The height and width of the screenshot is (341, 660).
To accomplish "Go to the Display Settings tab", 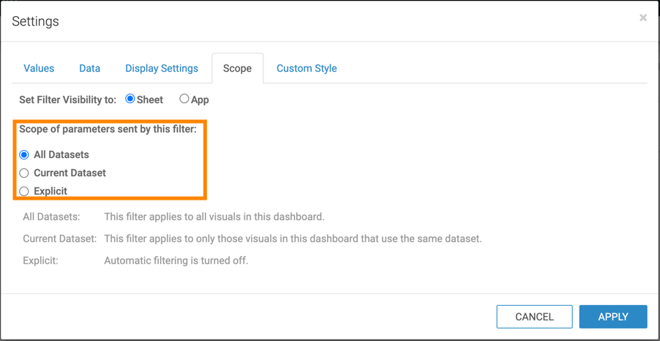I will (x=162, y=68).
